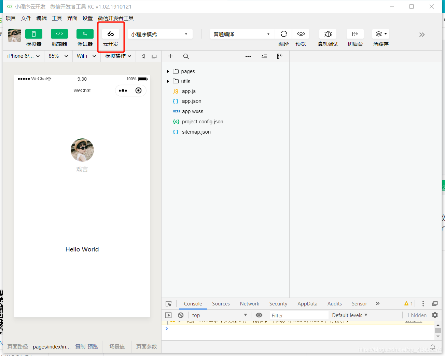Switch to the Network tab

click(x=250, y=304)
